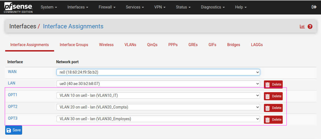Open the Diagnostics menu
Screen dimensions: 321x139
213,7
